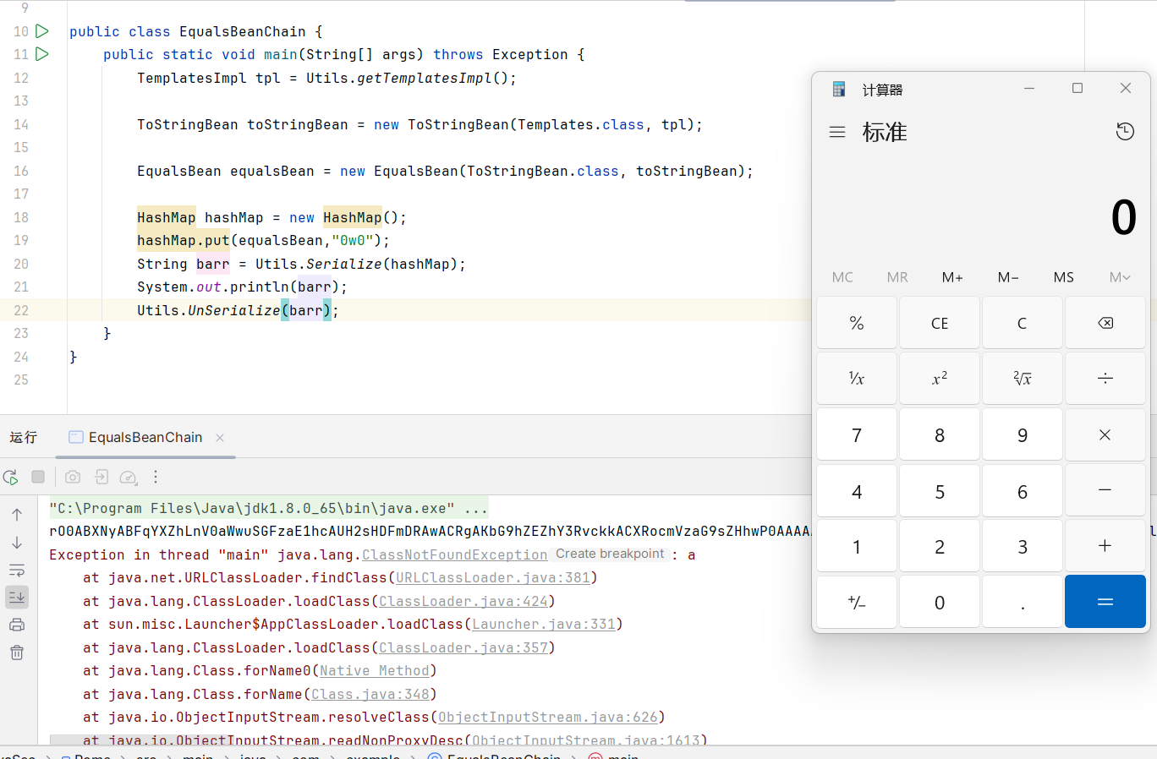
Task: Click digit 9 on the calculator
Action: (x=1023, y=434)
